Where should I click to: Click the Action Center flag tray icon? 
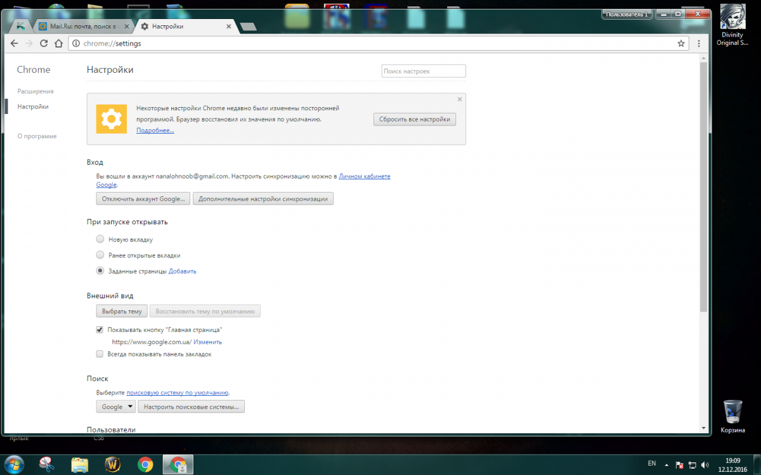tap(679, 465)
